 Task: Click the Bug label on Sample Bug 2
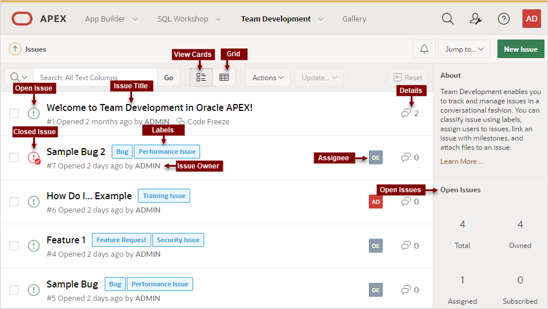[122, 152]
